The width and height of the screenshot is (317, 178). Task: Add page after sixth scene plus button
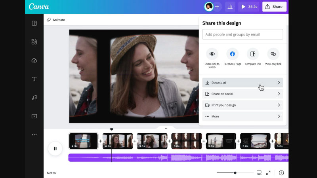click(x=272, y=141)
